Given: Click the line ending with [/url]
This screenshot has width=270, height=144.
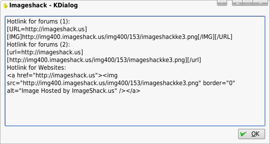Looking at the screenshot, I should point(104,60).
